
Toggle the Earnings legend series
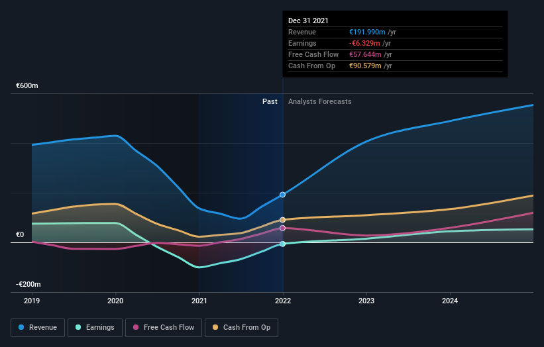(x=95, y=328)
